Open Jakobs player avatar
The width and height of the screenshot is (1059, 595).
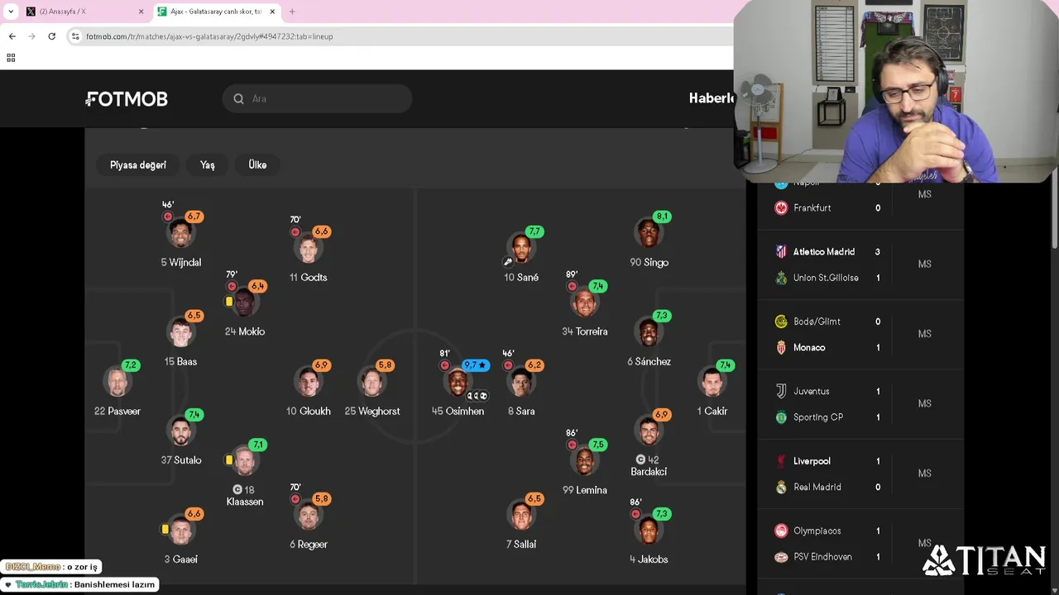(x=649, y=531)
